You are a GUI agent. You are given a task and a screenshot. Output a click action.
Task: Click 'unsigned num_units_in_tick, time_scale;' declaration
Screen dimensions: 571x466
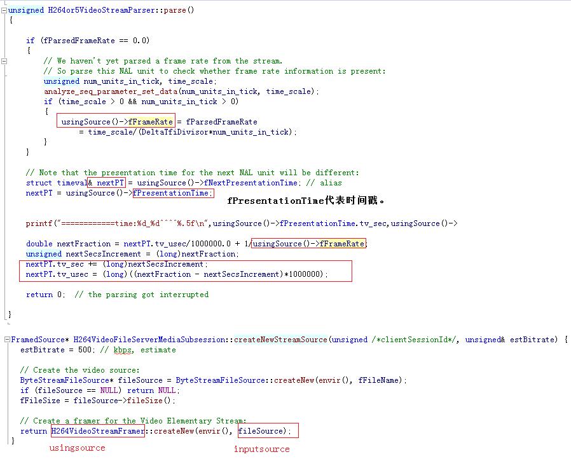click(130, 81)
